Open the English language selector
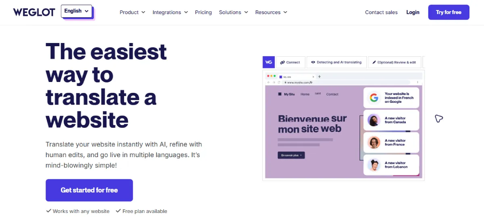This screenshot has height=217, width=484. click(77, 11)
